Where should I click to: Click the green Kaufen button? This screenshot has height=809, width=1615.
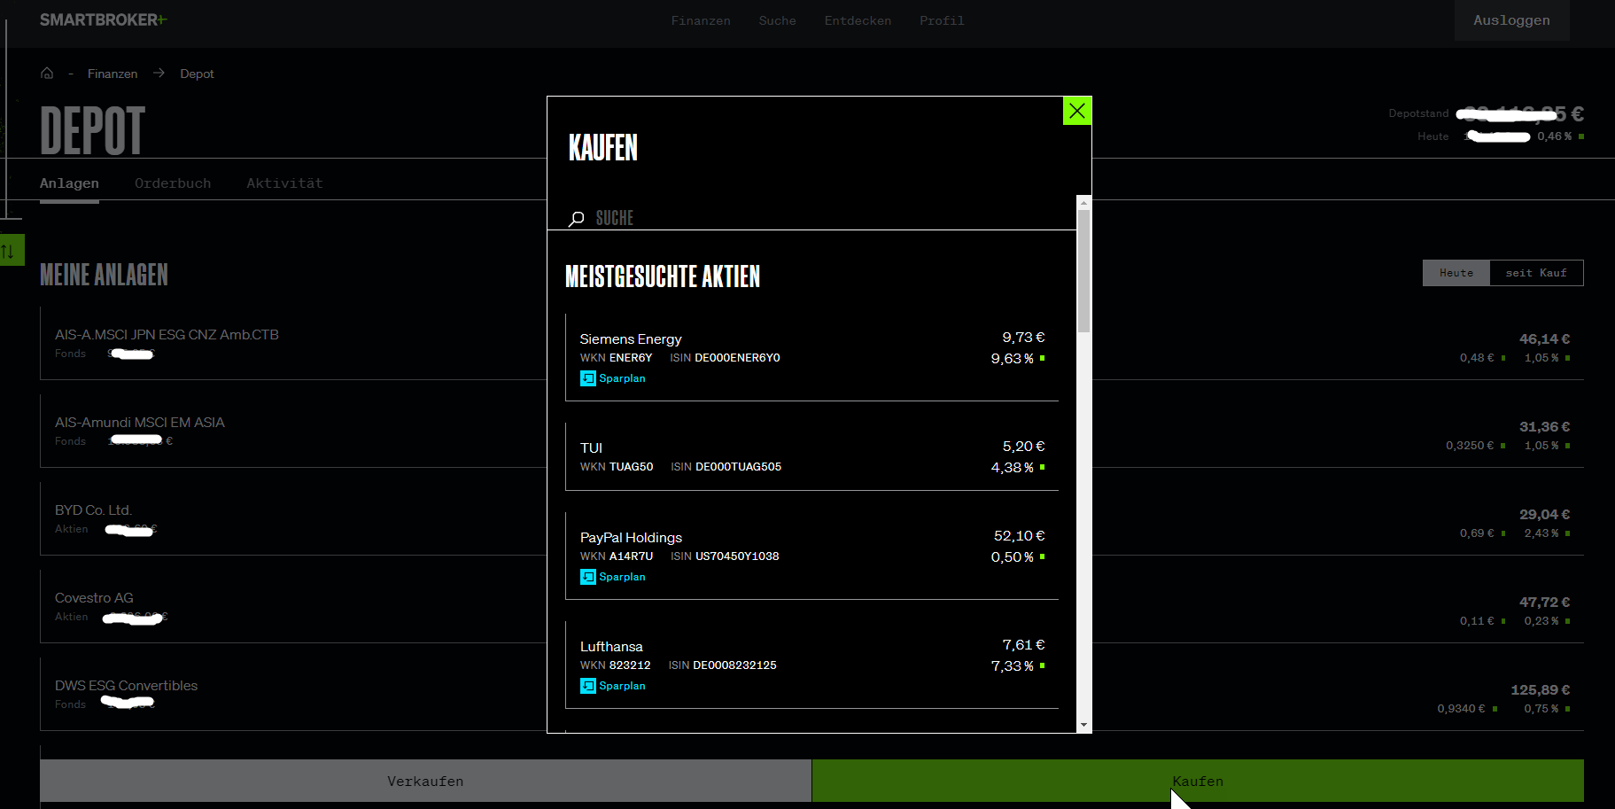tap(1198, 781)
